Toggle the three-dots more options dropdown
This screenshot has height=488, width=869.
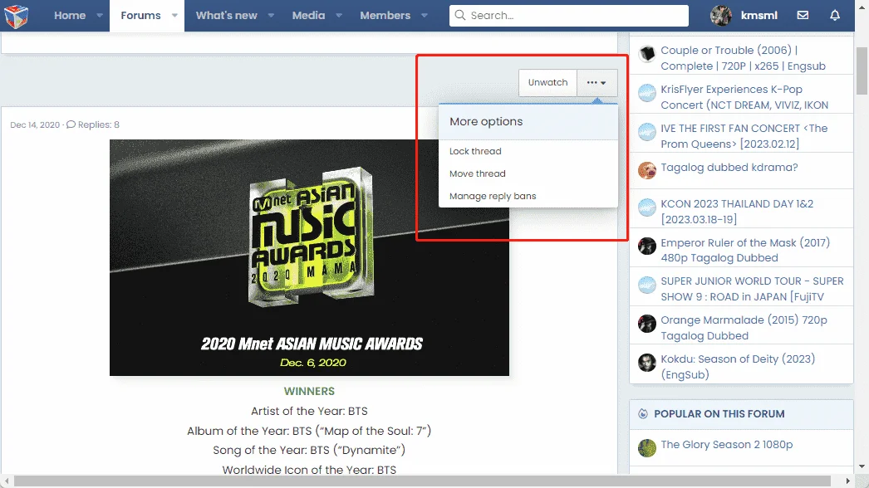click(597, 82)
